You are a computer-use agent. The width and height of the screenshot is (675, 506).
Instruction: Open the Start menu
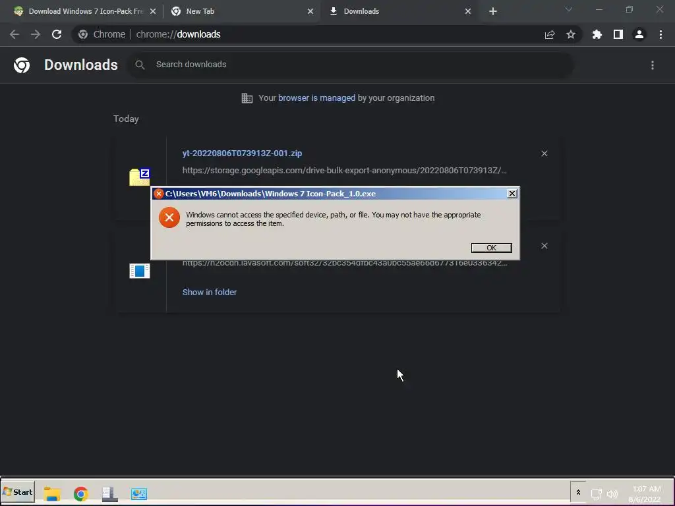coord(18,492)
